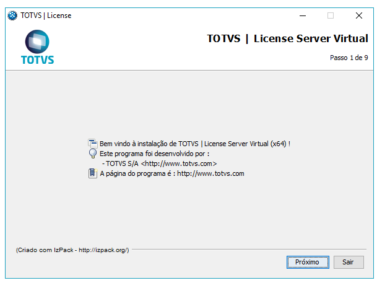Click the disabled maximize window button
The height and width of the screenshot is (283, 377).
coord(330,15)
